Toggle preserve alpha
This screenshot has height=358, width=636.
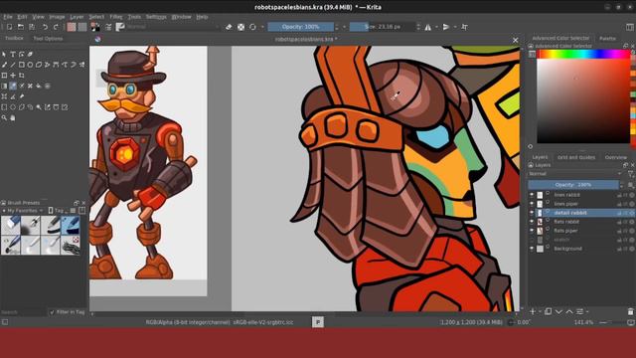(240, 27)
